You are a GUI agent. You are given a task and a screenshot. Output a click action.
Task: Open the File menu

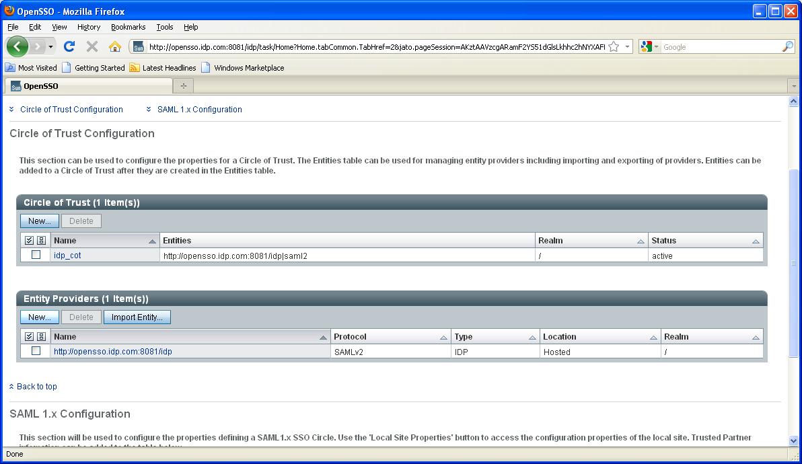click(x=13, y=27)
